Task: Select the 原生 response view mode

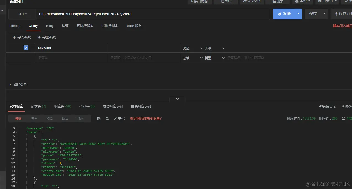Action: coord(34,118)
